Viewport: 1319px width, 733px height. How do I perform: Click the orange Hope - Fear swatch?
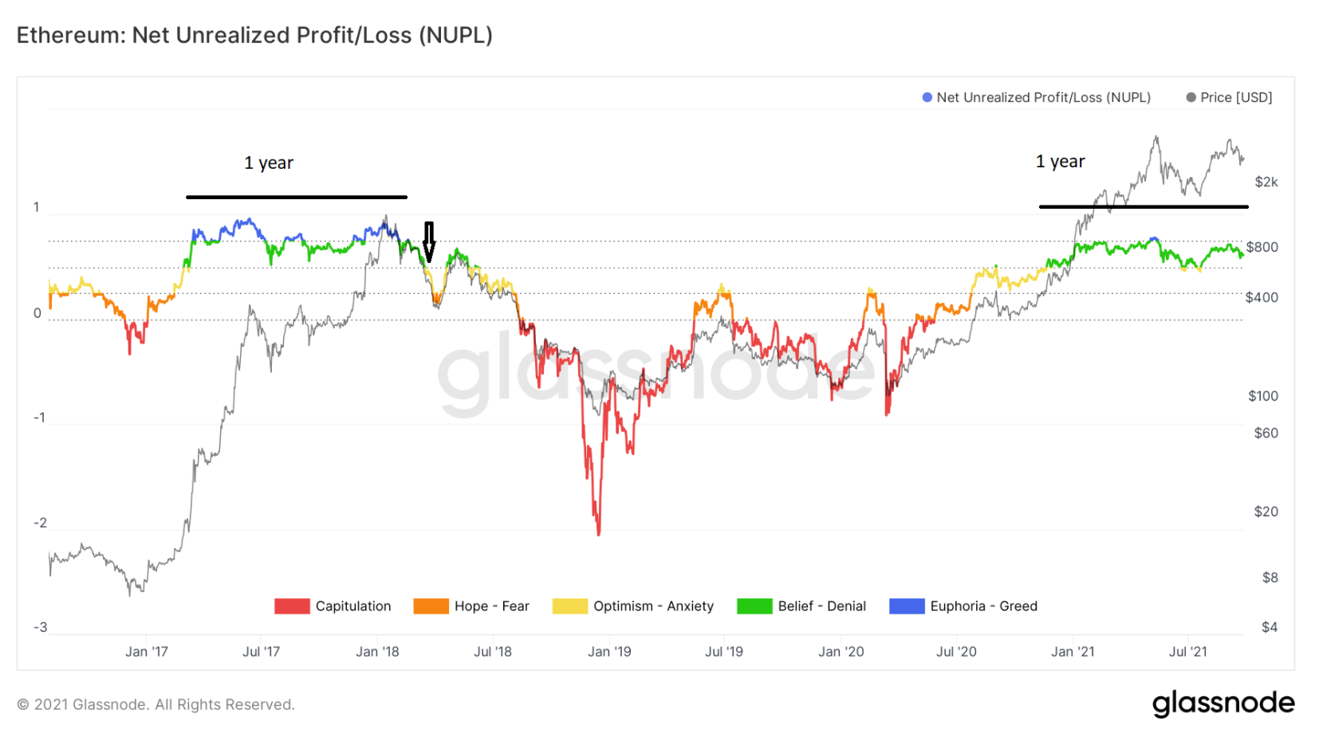coord(431,606)
